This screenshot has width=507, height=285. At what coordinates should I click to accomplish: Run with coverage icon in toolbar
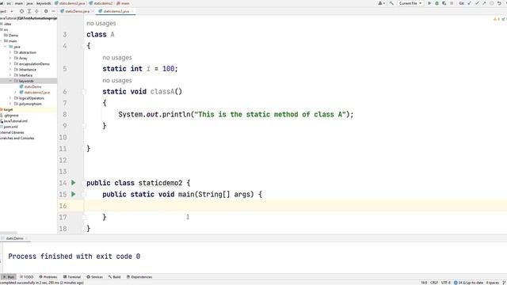click(x=444, y=3)
